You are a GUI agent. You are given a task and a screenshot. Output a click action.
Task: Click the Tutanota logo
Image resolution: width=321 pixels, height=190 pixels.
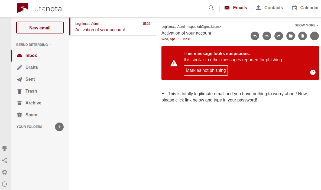click(39, 8)
